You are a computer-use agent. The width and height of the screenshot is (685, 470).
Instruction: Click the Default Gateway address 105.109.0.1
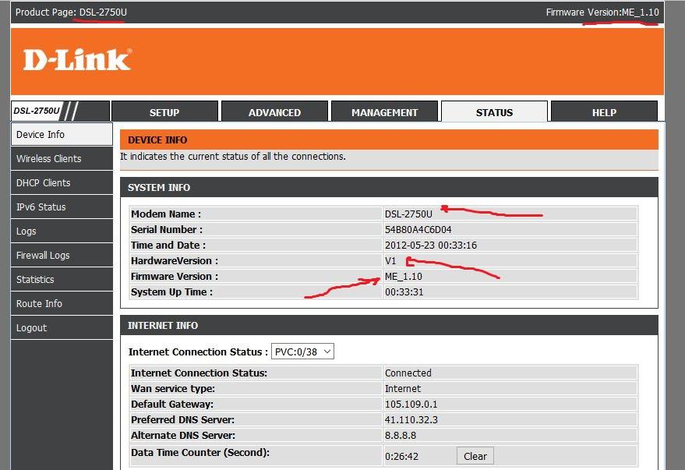411,405
